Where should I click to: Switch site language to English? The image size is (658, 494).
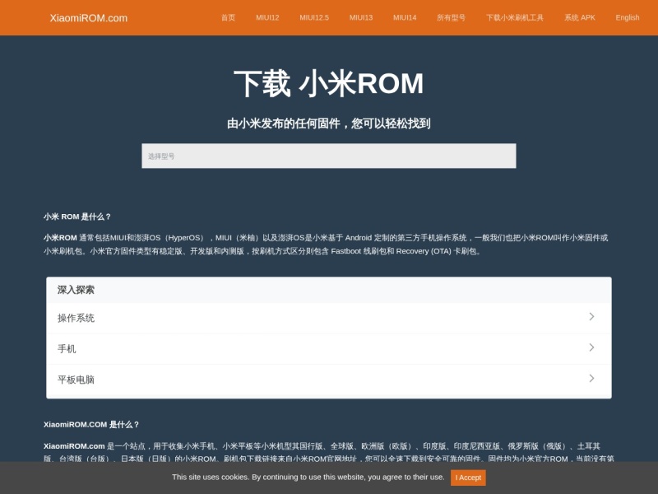click(x=628, y=15)
